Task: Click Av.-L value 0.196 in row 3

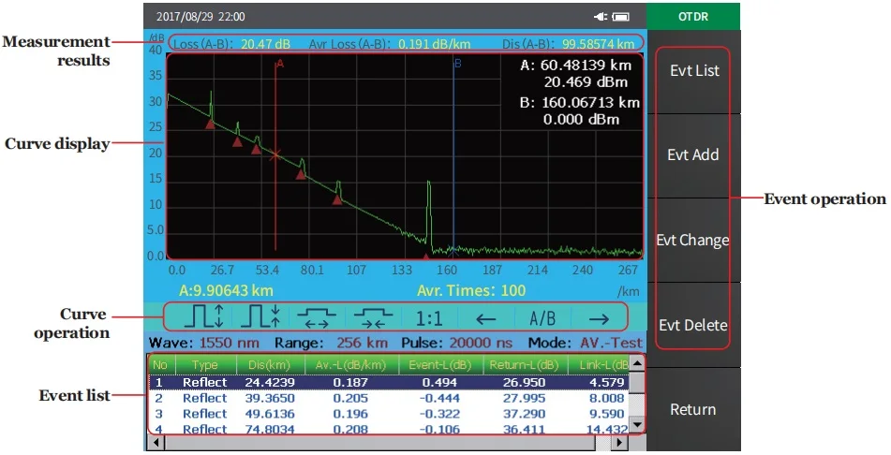Action: click(x=350, y=414)
